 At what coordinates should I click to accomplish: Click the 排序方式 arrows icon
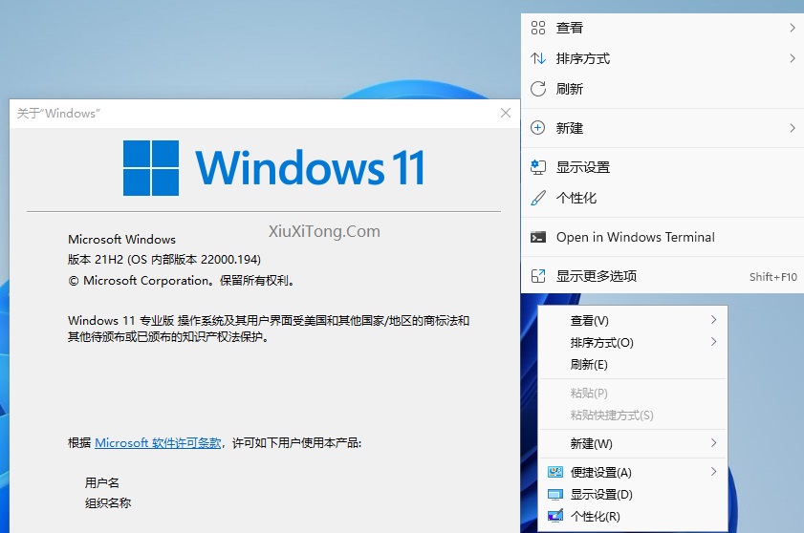pos(538,58)
